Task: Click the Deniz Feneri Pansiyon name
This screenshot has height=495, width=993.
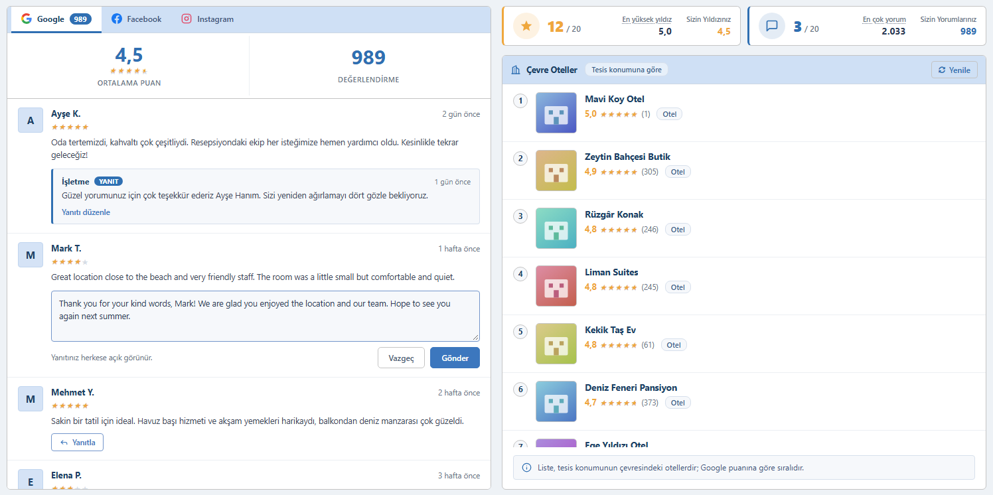Action: tap(631, 388)
